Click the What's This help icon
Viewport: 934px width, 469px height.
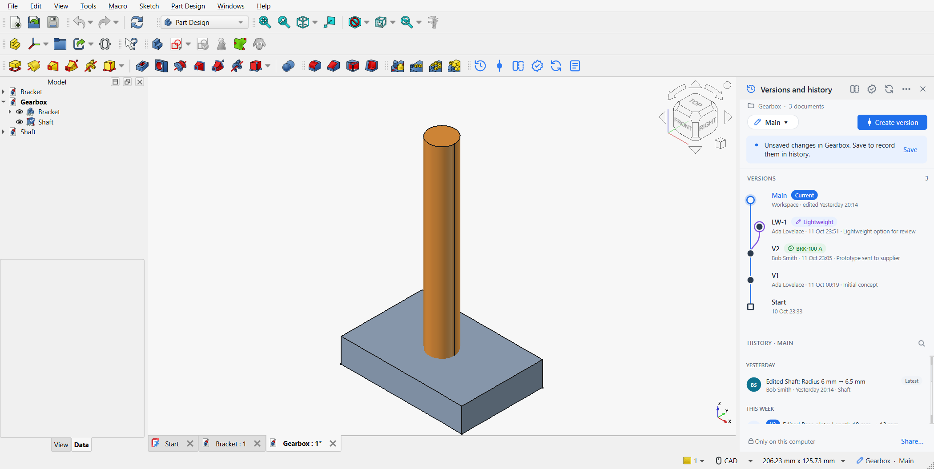(x=131, y=44)
